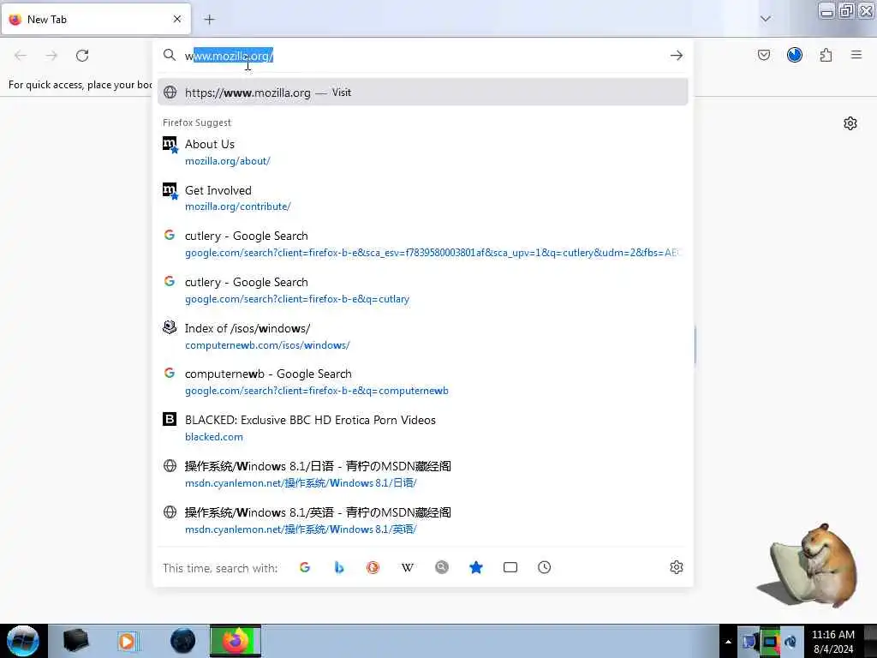Select the New Tab tab

click(96, 20)
